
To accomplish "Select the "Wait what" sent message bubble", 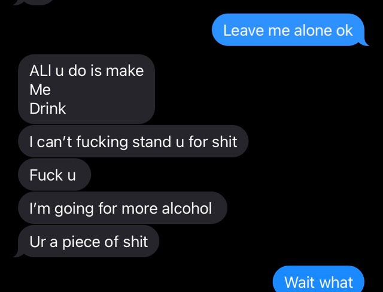I will click(318, 279).
